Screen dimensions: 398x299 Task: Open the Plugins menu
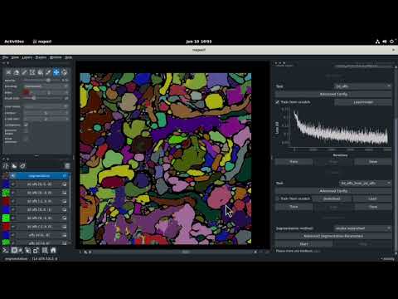41,57
